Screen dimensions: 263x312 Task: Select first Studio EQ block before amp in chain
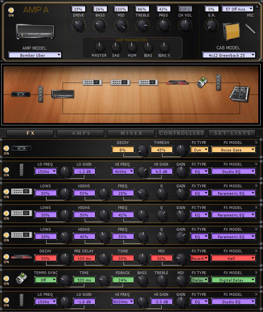(x=41, y=94)
